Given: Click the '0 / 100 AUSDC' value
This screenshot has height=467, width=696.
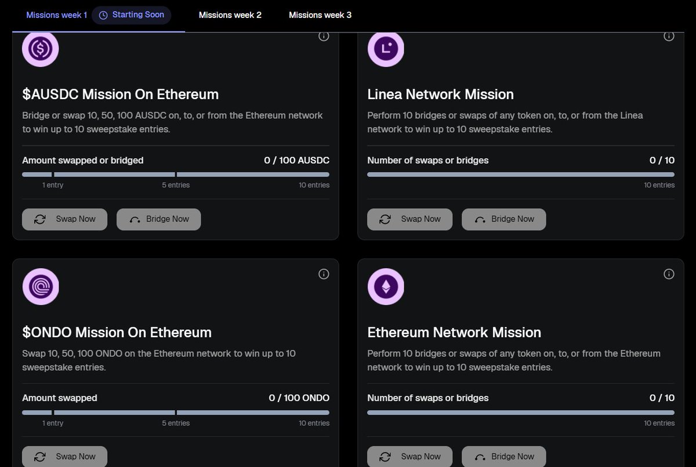Looking at the screenshot, I should tap(296, 160).
